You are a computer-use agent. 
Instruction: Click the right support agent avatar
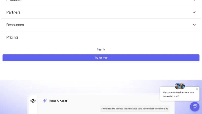(x=182, y=86)
